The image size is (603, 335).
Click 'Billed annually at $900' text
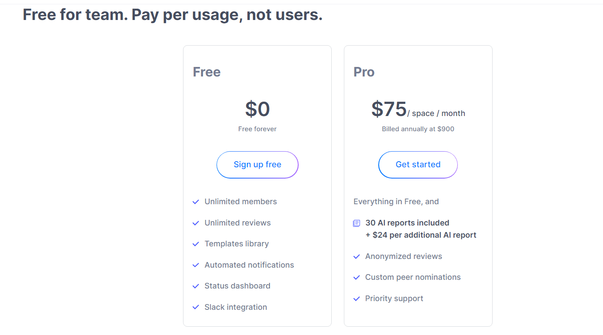click(x=418, y=129)
